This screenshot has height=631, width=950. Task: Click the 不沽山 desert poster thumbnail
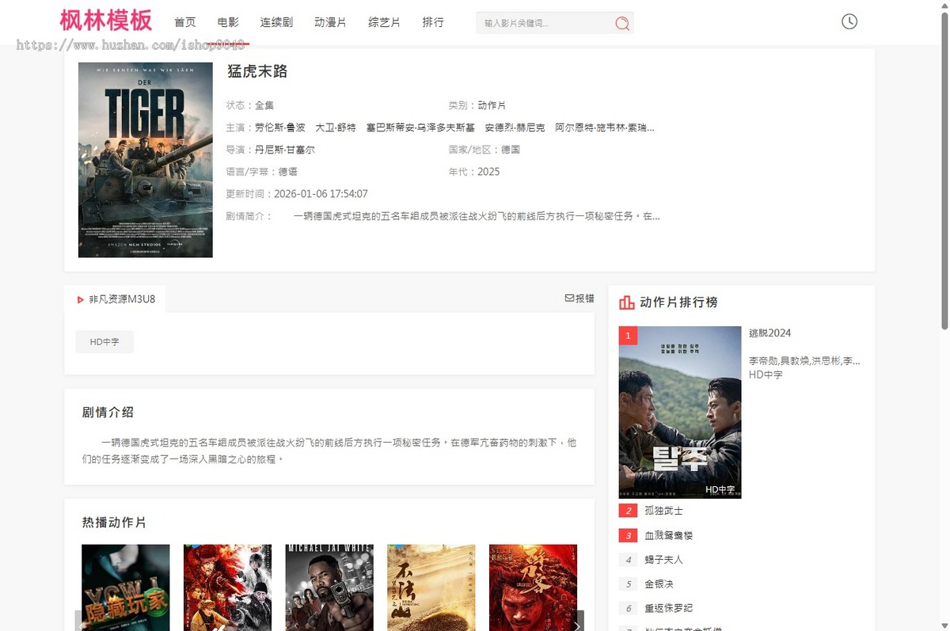[x=431, y=587]
